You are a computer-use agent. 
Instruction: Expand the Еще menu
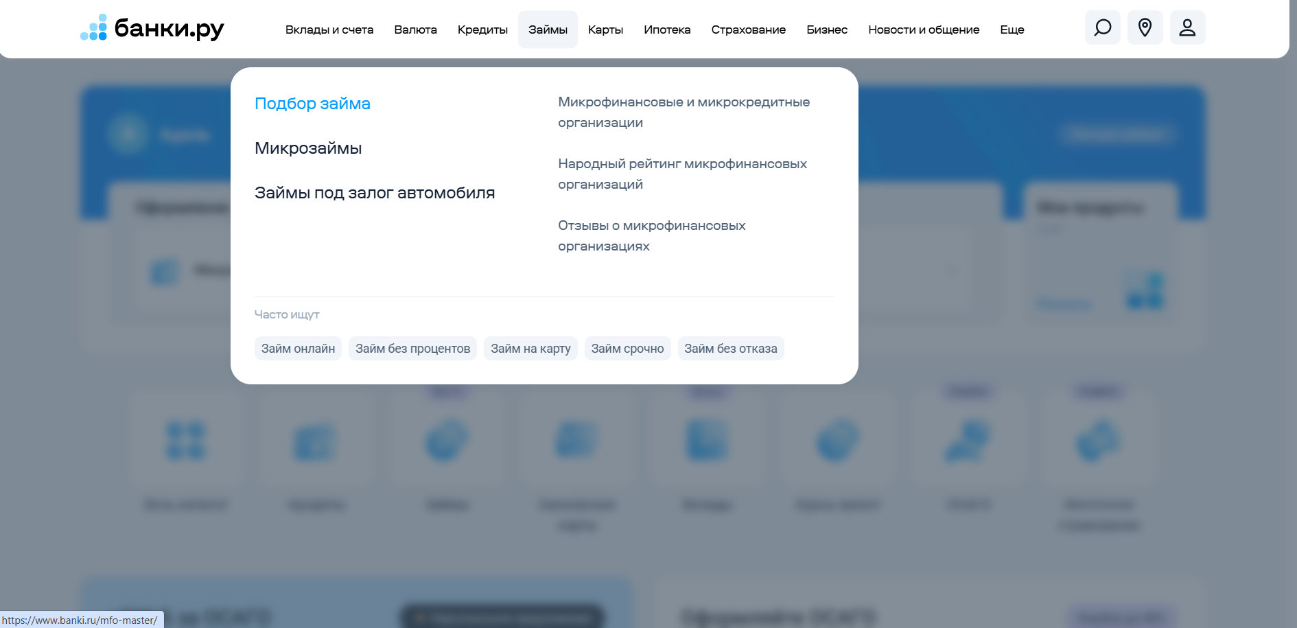pos(1012,30)
